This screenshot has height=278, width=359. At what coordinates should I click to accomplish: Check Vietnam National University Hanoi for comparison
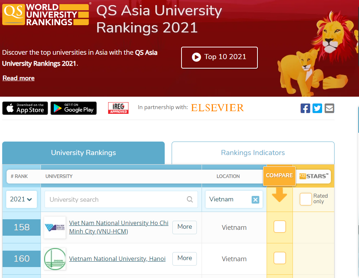point(279,258)
